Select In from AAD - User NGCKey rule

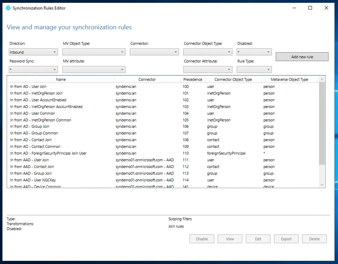pyautogui.click(x=33, y=180)
